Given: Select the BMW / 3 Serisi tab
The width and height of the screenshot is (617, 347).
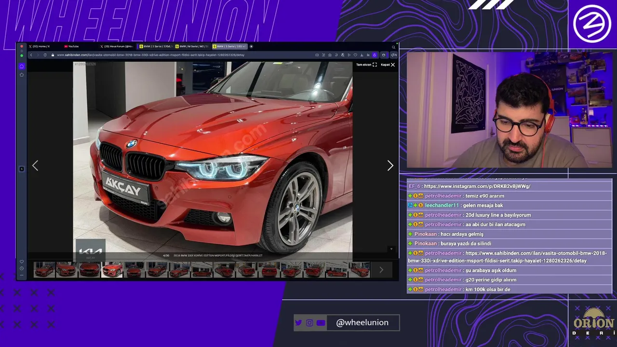Looking at the screenshot, I should click(x=229, y=46).
